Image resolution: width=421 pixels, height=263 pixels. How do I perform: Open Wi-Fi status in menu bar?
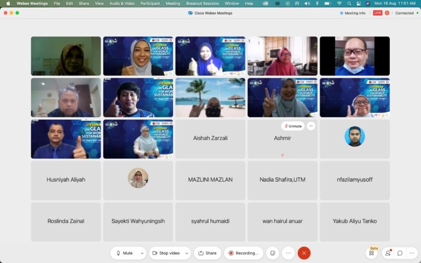click(339, 3)
